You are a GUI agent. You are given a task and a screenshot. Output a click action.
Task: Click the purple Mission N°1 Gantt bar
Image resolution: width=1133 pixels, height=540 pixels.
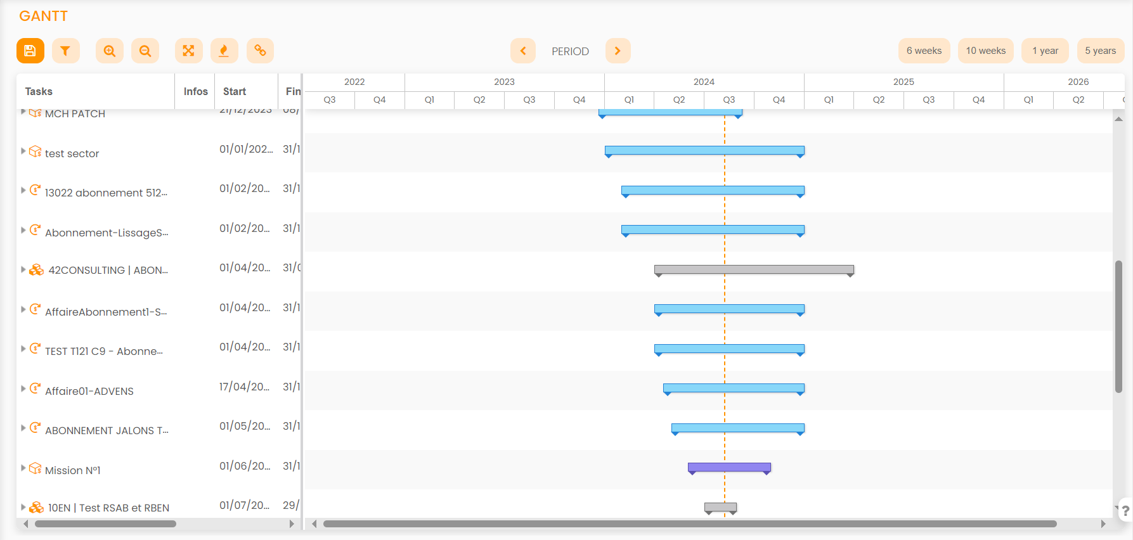click(729, 468)
